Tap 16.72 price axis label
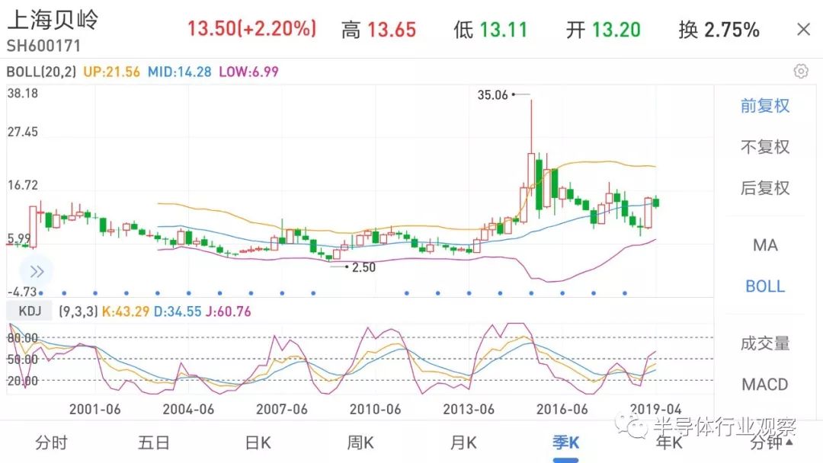 [23, 185]
